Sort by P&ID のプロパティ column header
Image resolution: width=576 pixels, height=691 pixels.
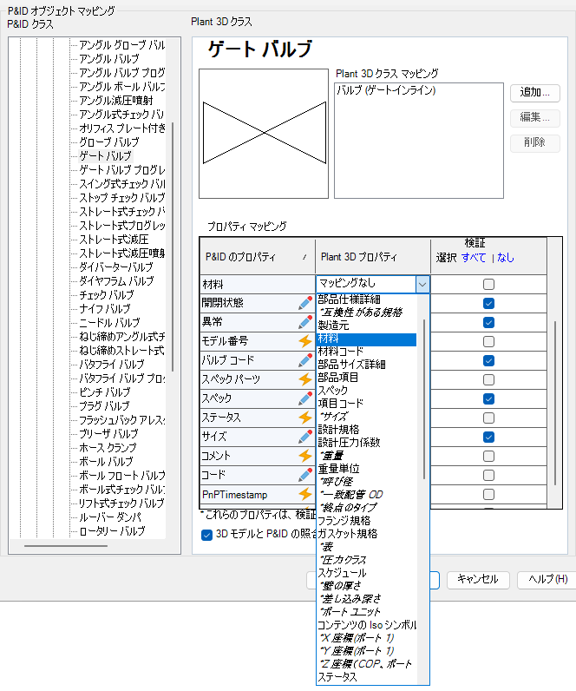[257, 257]
